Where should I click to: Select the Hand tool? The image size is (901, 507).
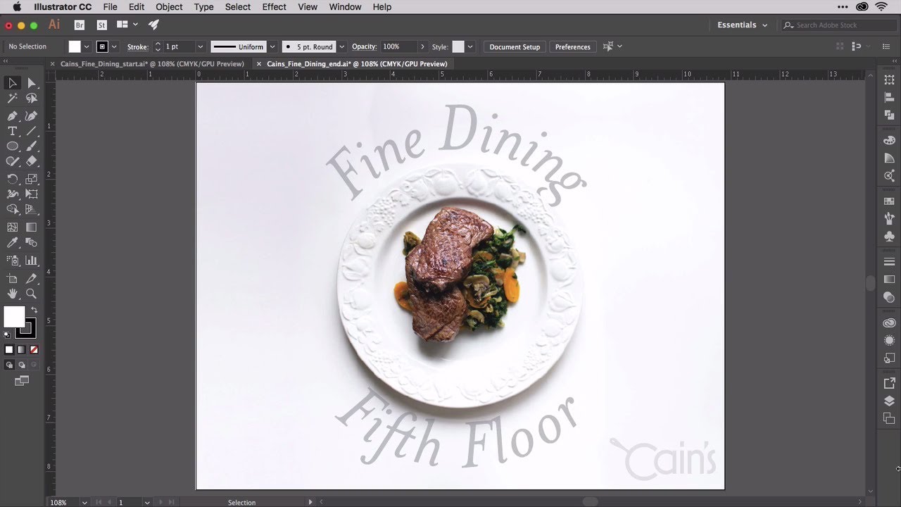click(x=12, y=294)
